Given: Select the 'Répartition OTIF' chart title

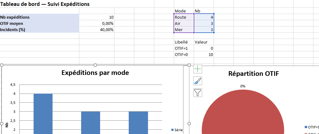Looking at the screenshot, I should point(254,74).
